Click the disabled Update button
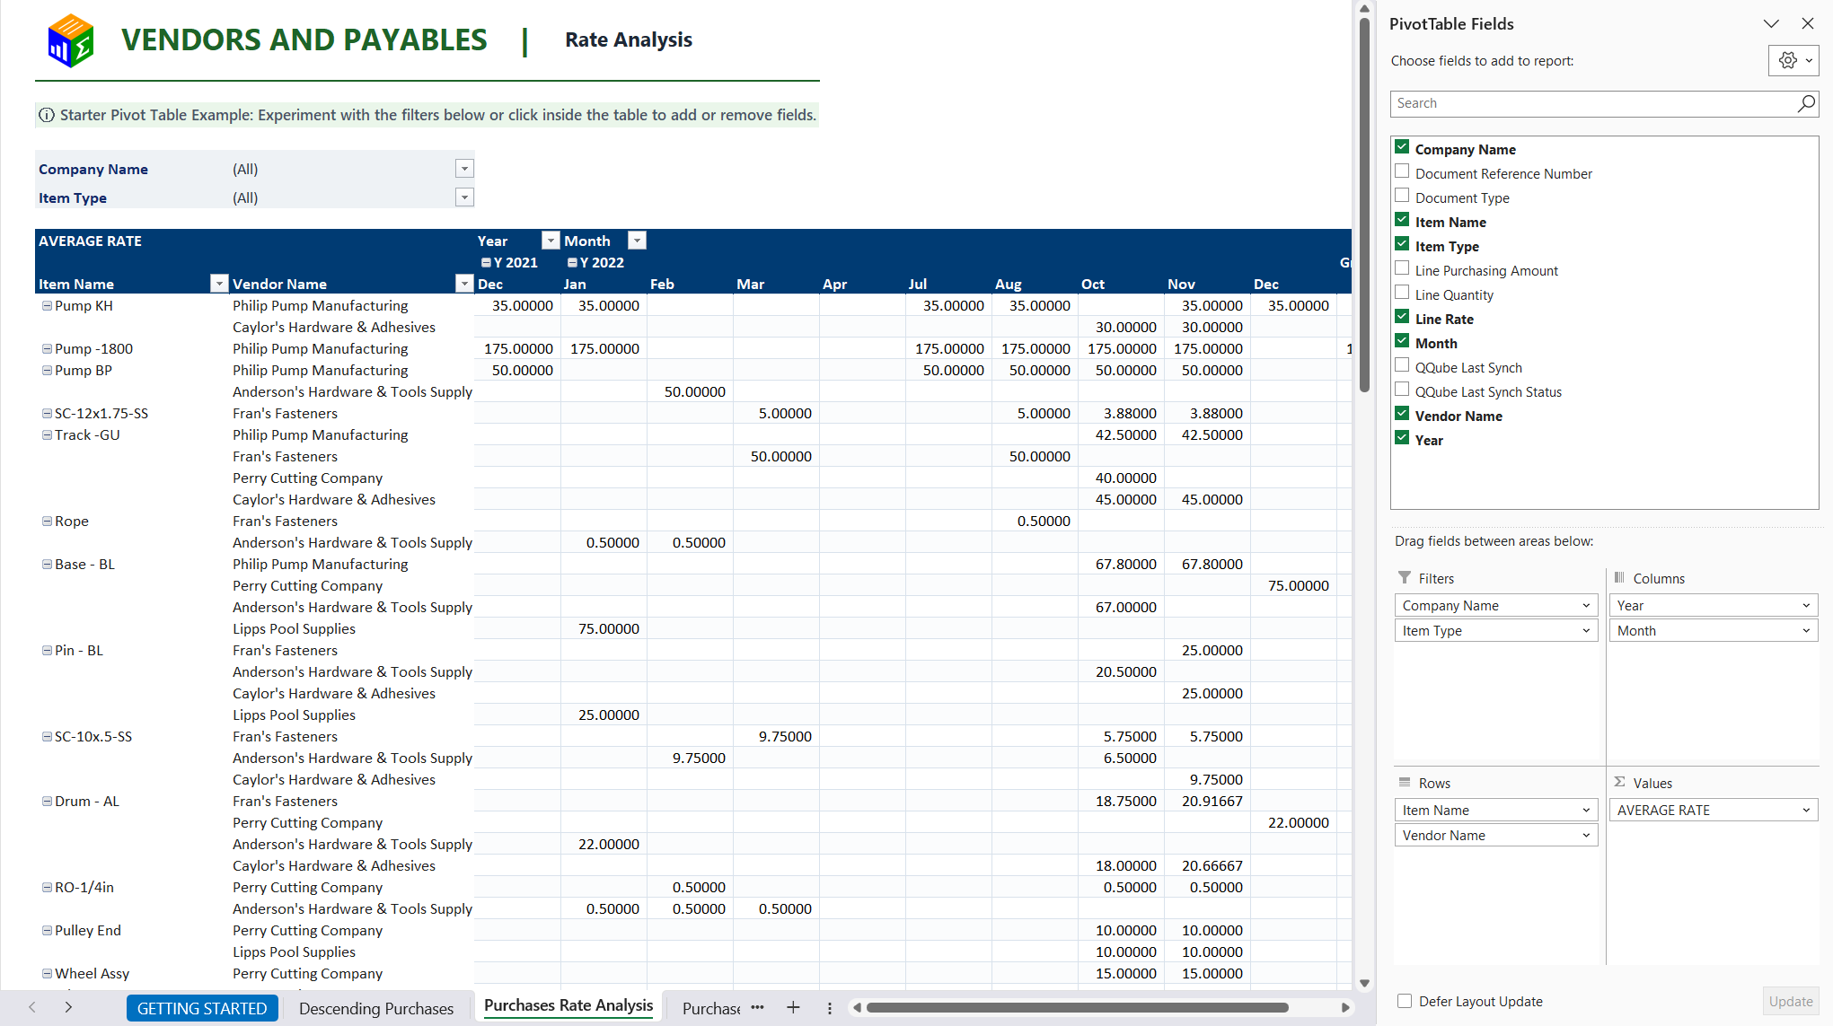Screen dimensions: 1833x1026 1791,1001
